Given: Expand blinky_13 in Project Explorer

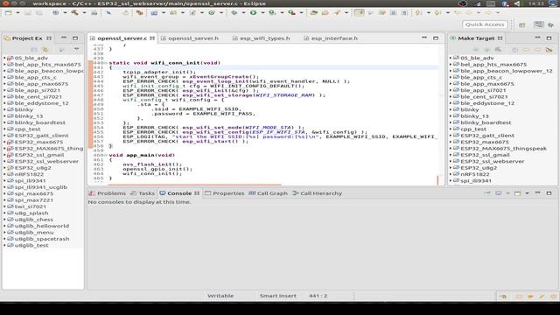Looking at the screenshot, I should tap(4, 116).
